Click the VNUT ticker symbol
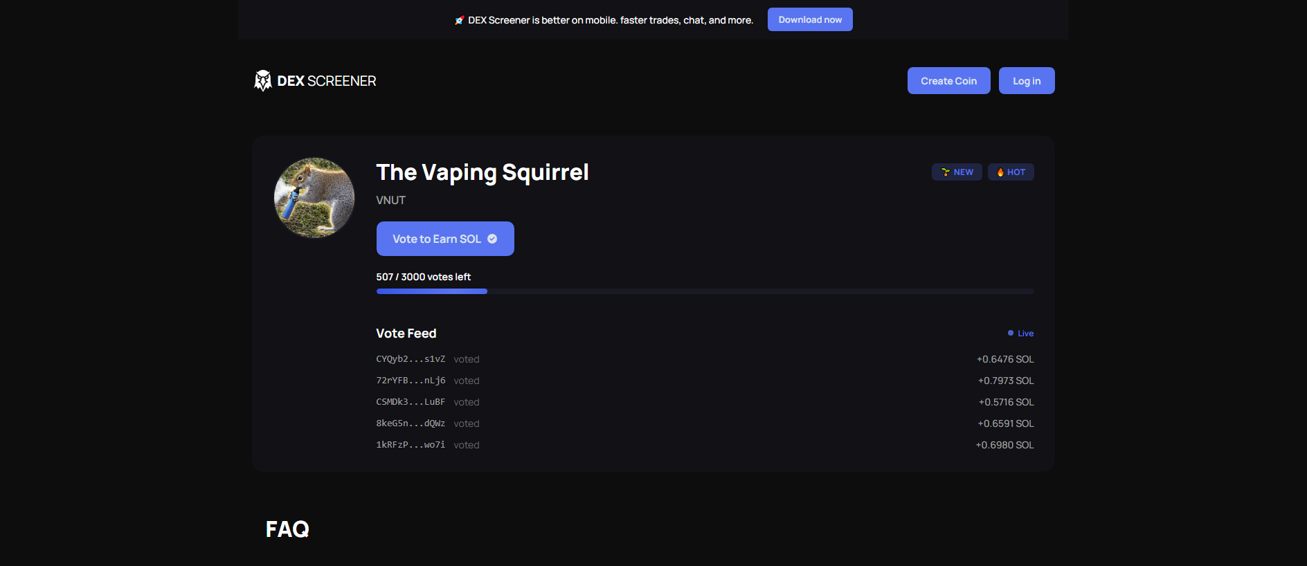 tap(391, 200)
